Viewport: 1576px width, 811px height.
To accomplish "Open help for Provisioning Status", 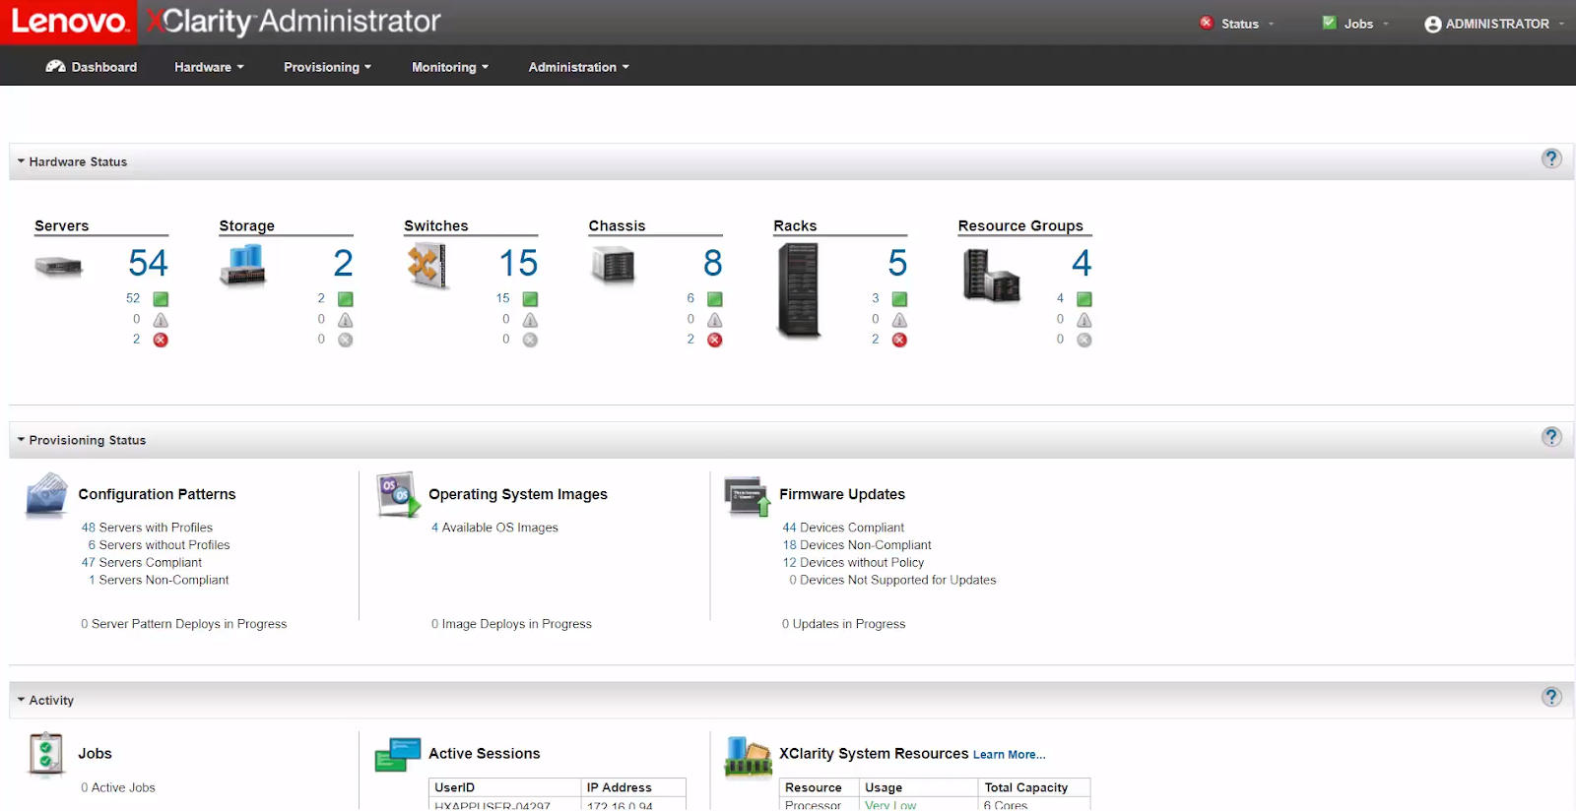I will pos(1551,437).
